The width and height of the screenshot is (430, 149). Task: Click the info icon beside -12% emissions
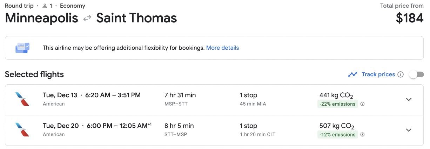pos(362,135)
